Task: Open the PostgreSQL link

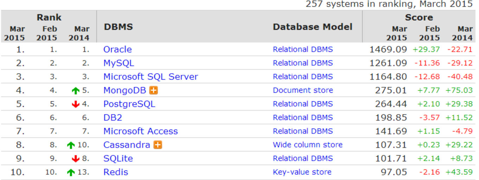Action: click(129, 104)
